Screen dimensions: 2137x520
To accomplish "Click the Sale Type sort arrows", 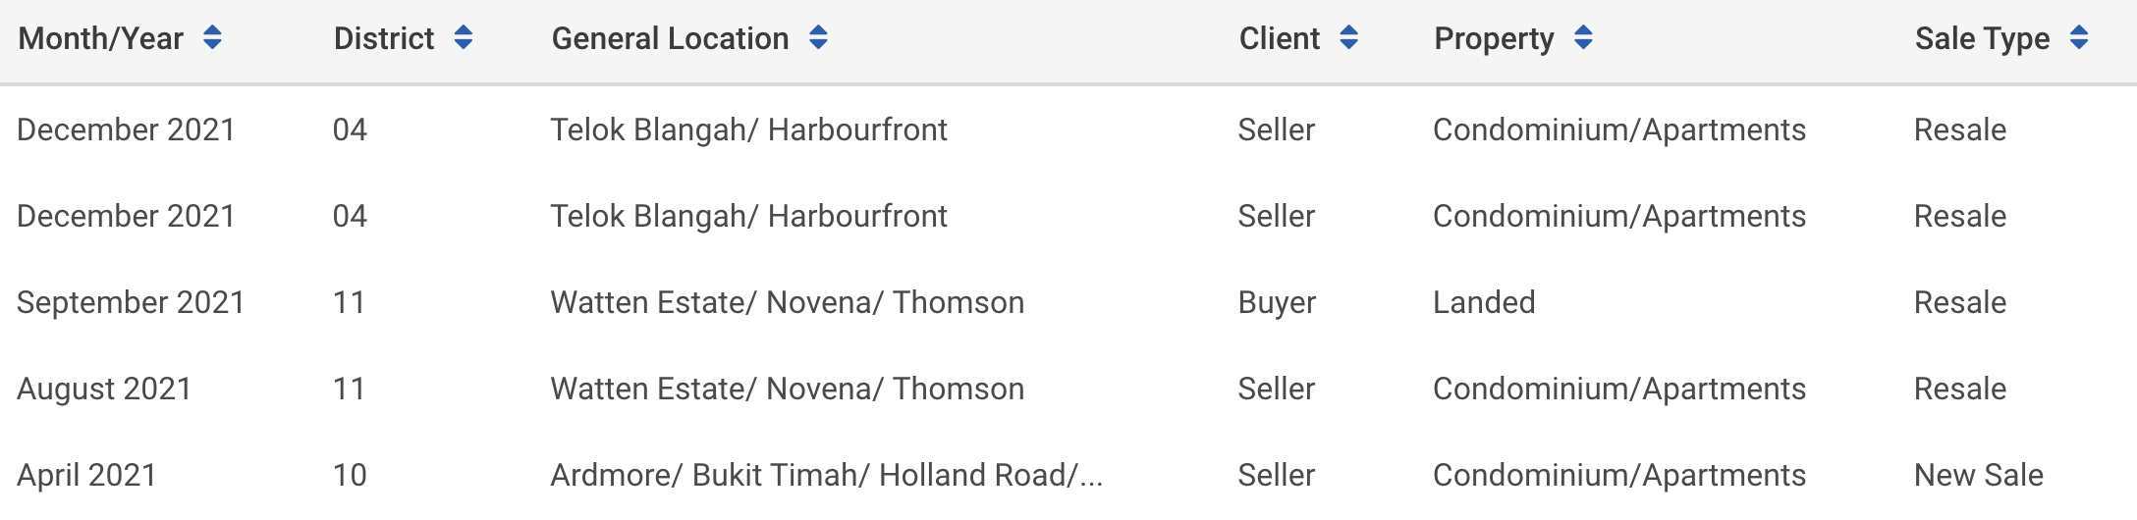I will 2079,38.
